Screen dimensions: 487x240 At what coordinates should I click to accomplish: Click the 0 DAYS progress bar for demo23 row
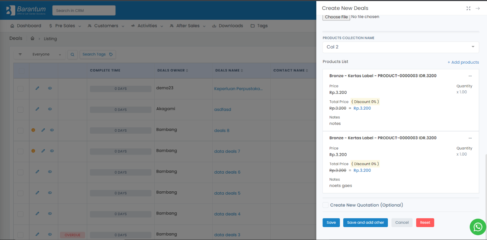coord(121,89)
